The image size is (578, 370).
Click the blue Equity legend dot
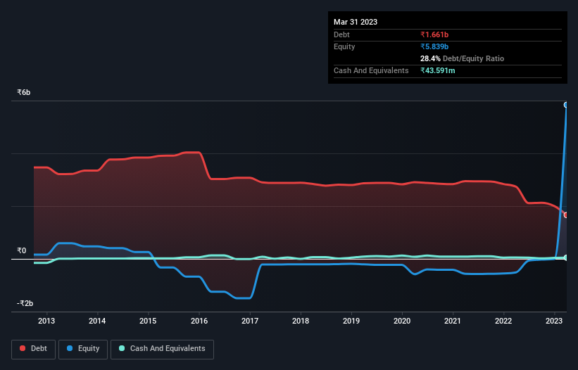pyautogui.click(x=70, y=348)
